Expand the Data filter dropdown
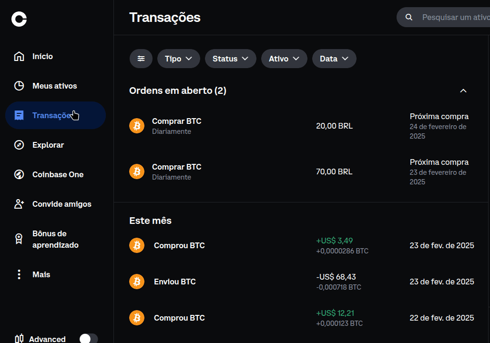The image size is (490, 343). tap(334, 58)
